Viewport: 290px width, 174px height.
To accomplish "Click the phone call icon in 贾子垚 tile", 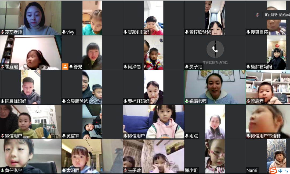I will tap(215, 49).
